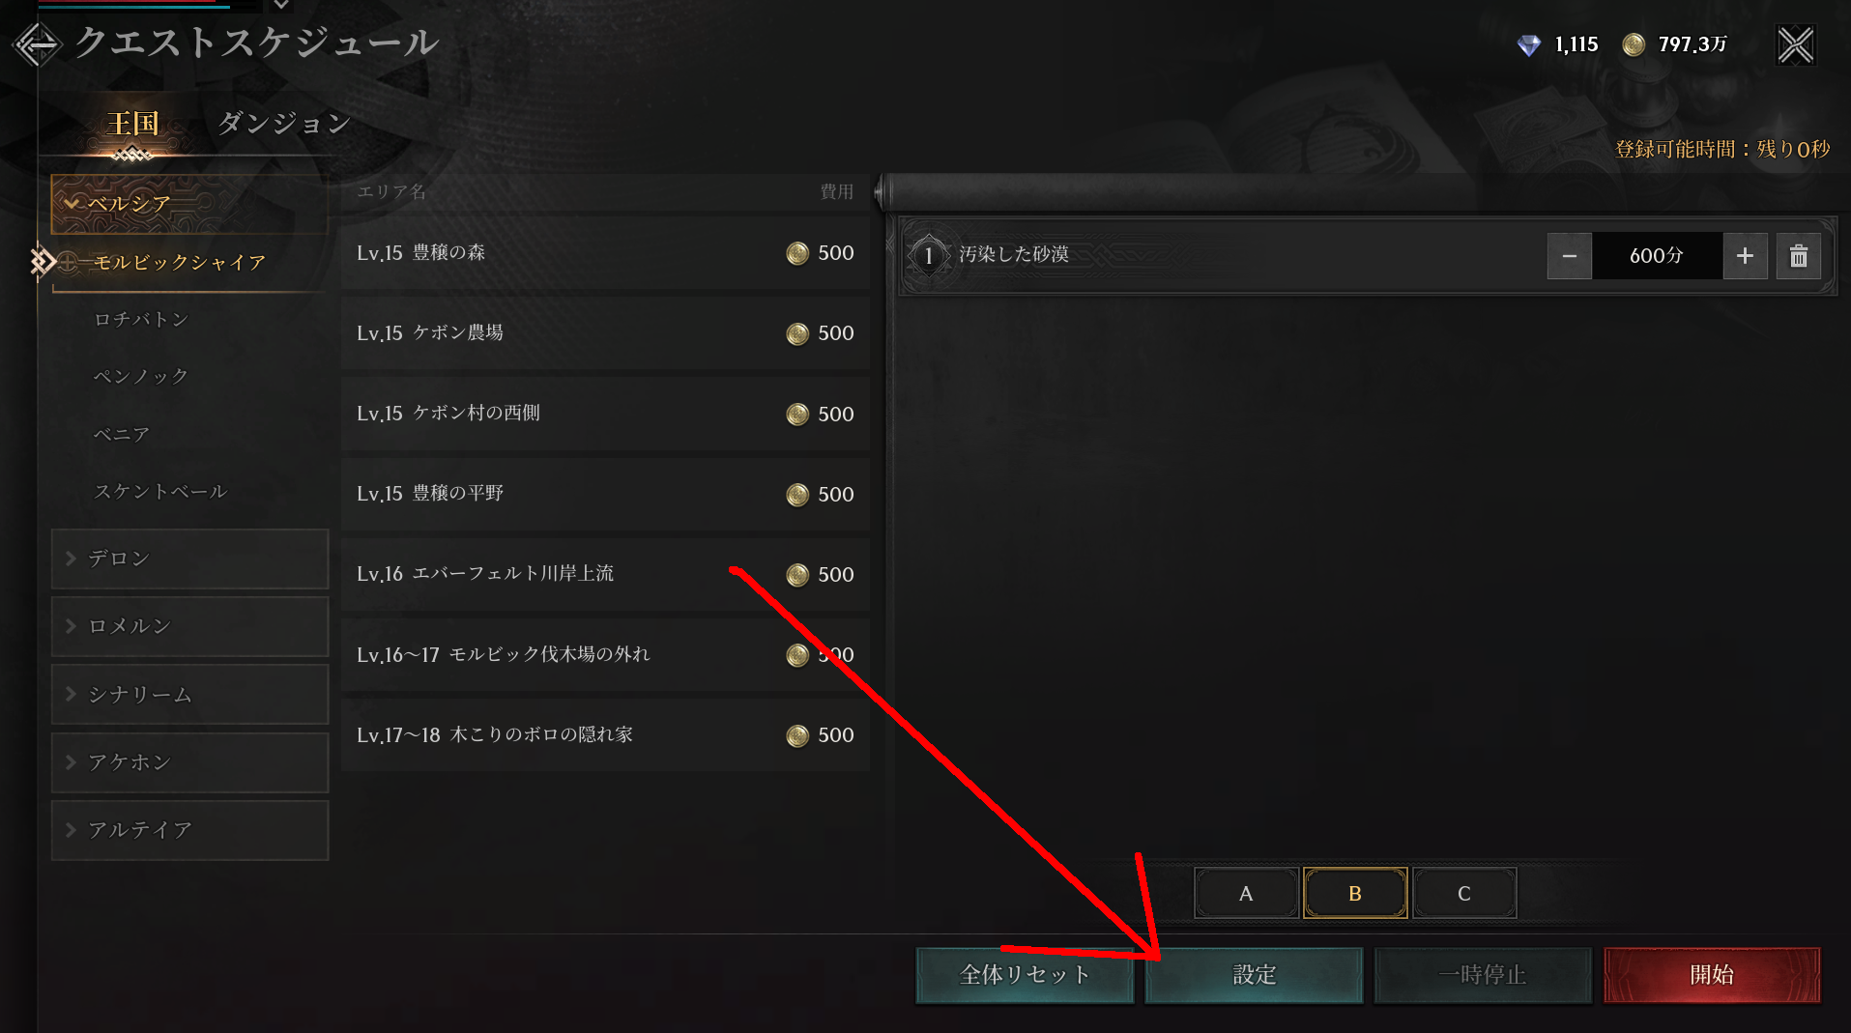Image resolution: width=1851 pixels, height=1033 pixels.
Task: Click the back arrow icon beside クエストスケジュール
Action: point(37,43)
